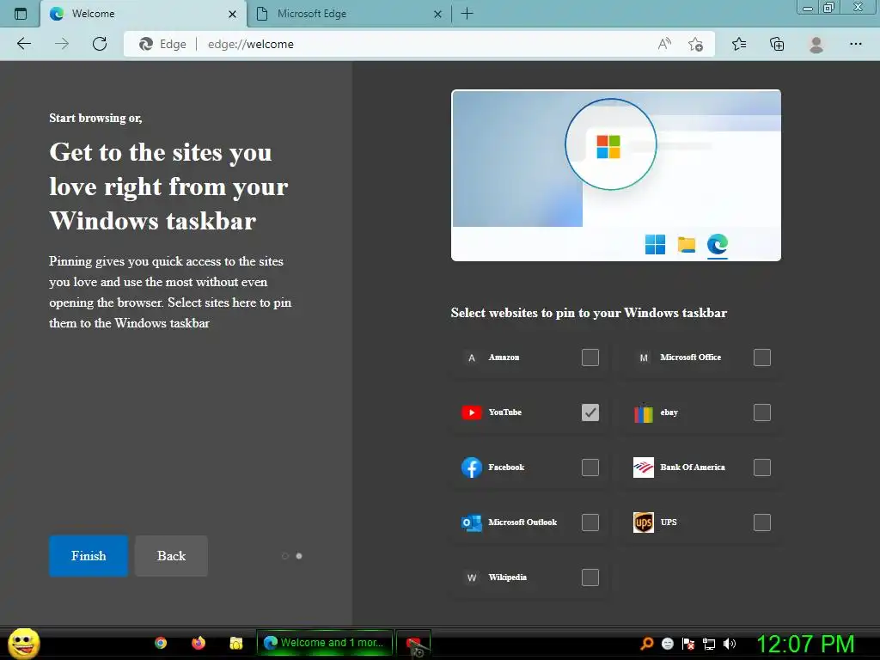Check the UPS checkbox
The width and height of the screenshot is (880, 660).
click(x=761, y=522)
